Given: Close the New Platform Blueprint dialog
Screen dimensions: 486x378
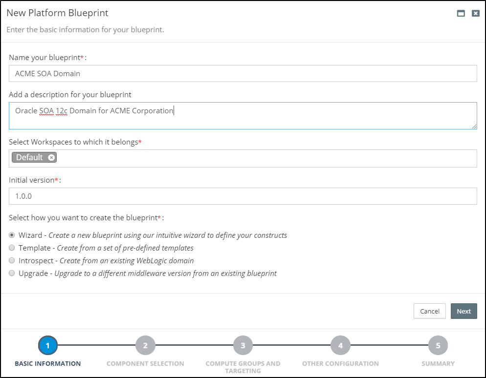Looking at the screenshot, I should pyautogui.click(x=475, y=14).
